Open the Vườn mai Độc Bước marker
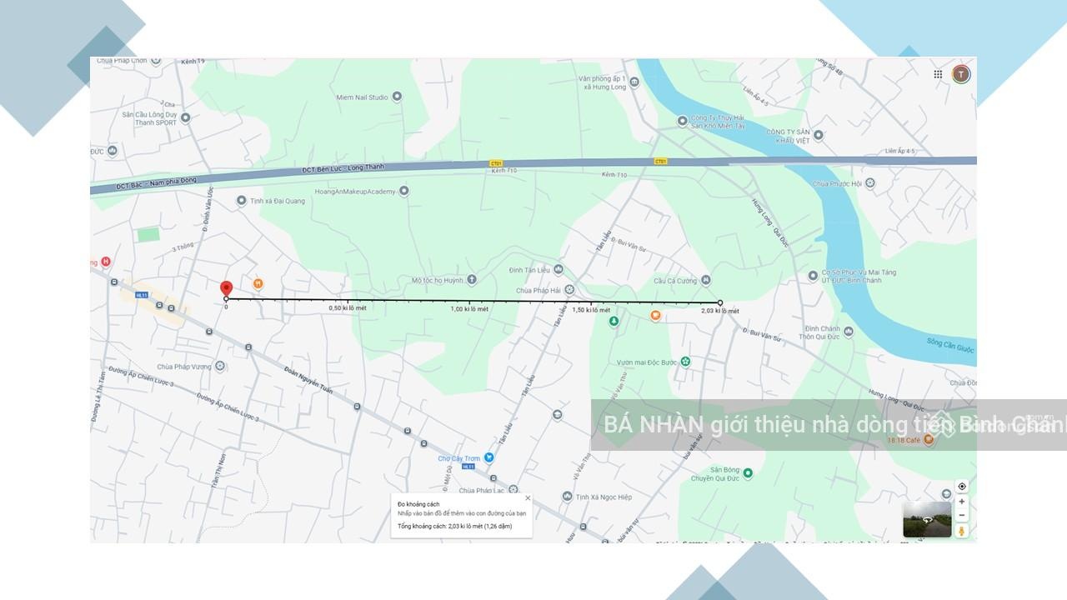 pyautogui.click(x=685, y=362)
